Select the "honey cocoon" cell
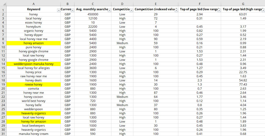The image size is (265, 136). [34, 97]
